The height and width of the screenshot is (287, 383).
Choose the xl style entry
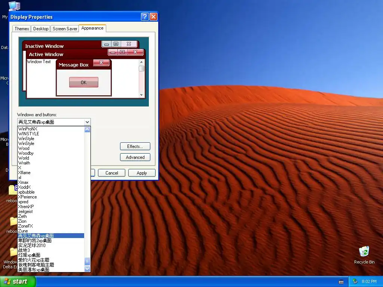tap(51, 178)
